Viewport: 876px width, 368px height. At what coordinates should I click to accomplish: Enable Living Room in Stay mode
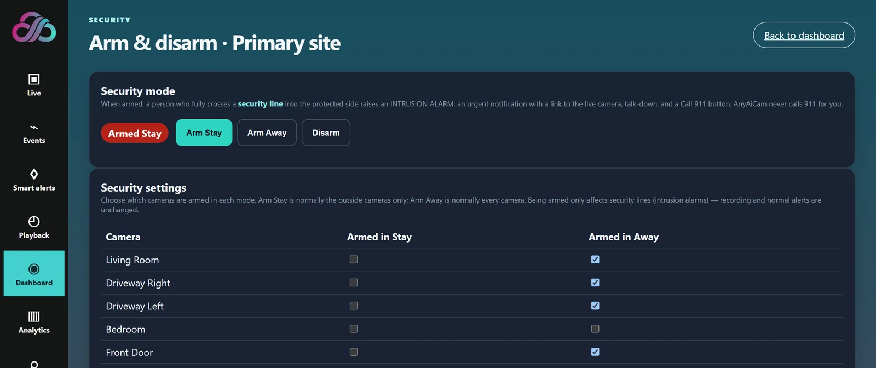coord(354,260)
